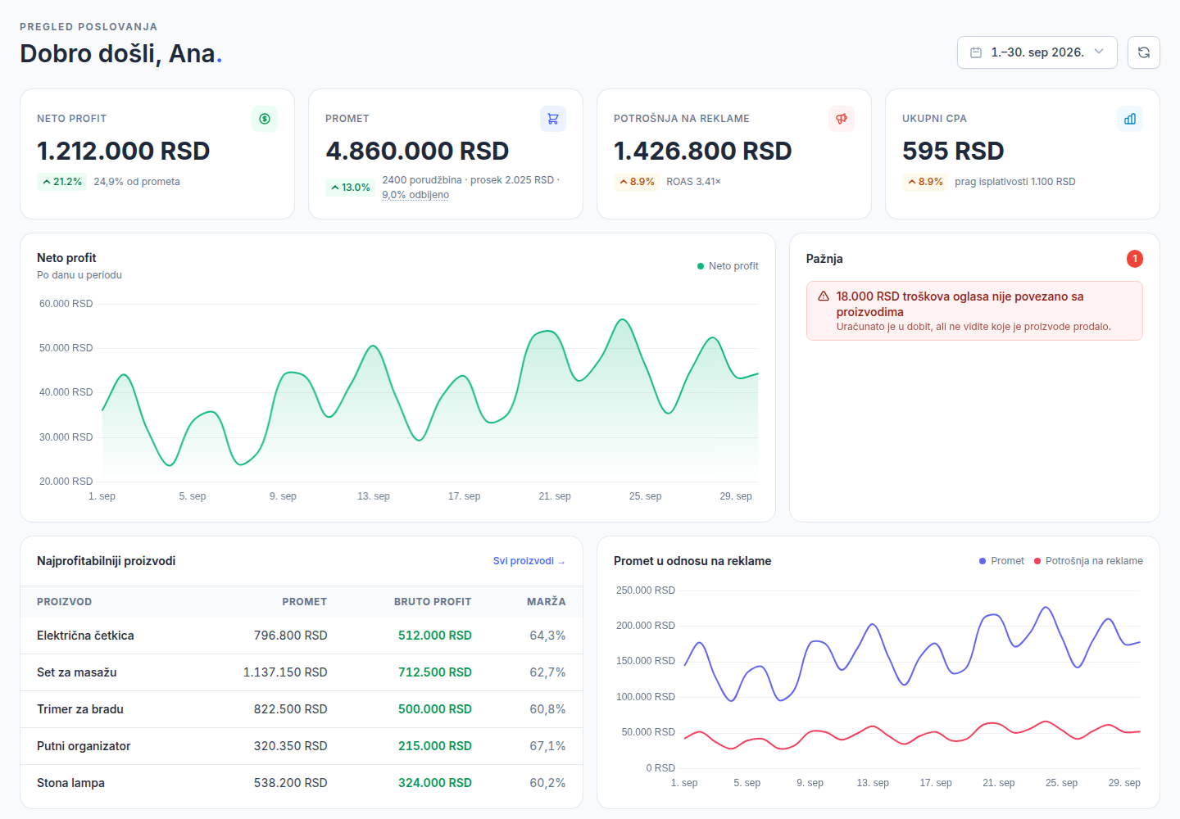
Task: Click the refresh icon button
Action: (1144, 52)
